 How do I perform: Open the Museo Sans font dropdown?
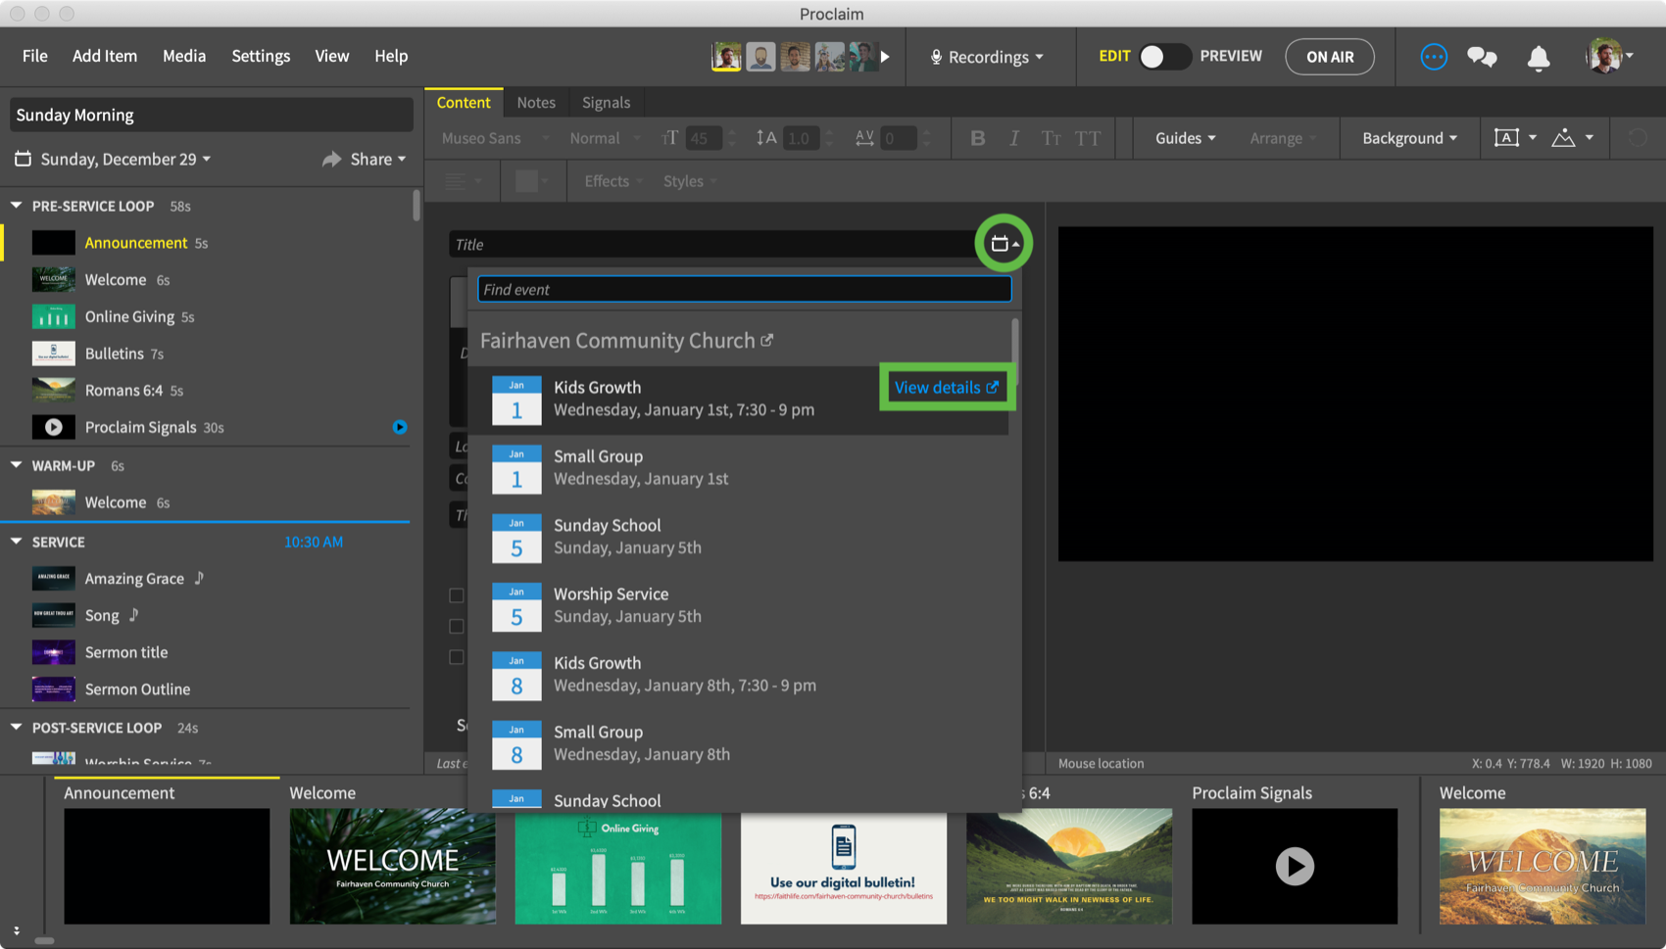tap(495, 138)
